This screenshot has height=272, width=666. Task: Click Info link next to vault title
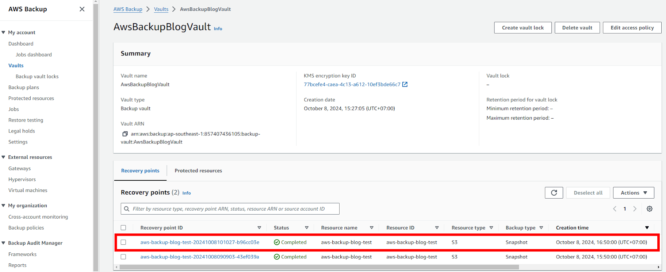(x=218, y=29)
